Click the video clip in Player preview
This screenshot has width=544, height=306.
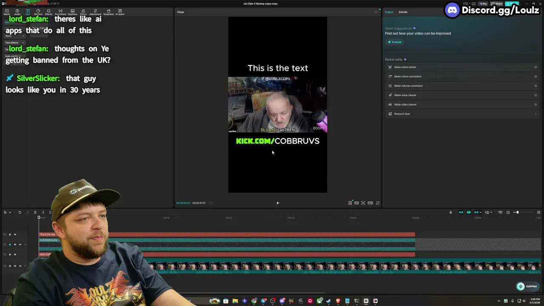(278, 105)
